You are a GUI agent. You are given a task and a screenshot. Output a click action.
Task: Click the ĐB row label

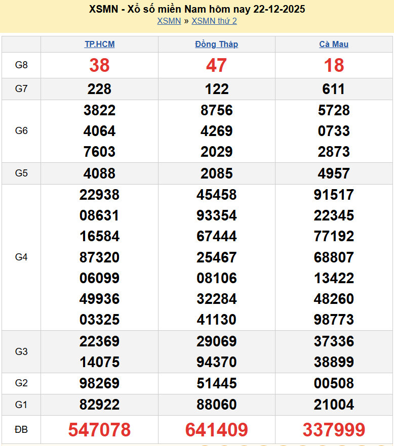click(21, 430)
